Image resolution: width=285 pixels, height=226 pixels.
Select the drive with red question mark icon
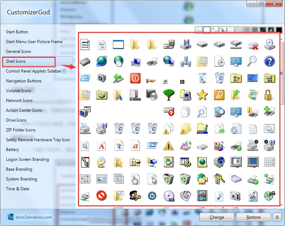[169, 112]
